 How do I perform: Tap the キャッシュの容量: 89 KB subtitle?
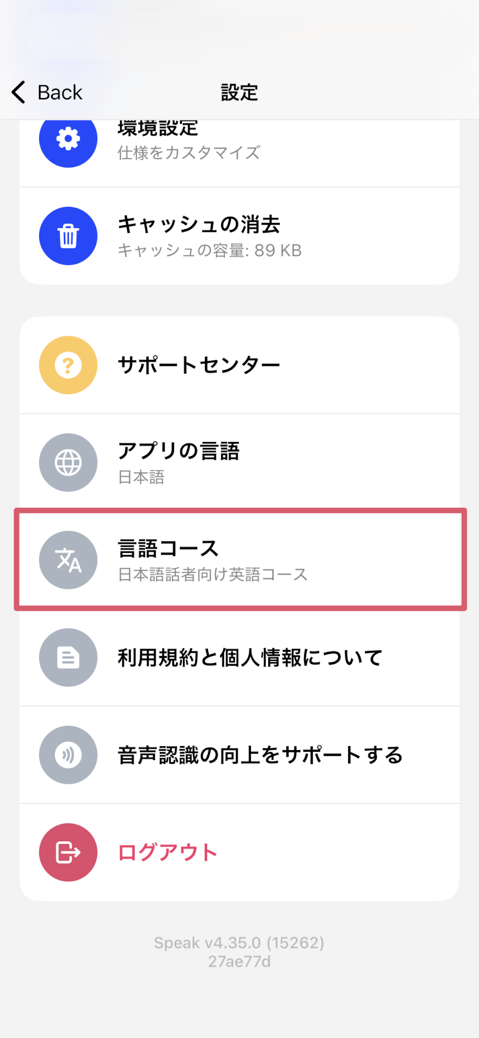[x=209, y=250]
